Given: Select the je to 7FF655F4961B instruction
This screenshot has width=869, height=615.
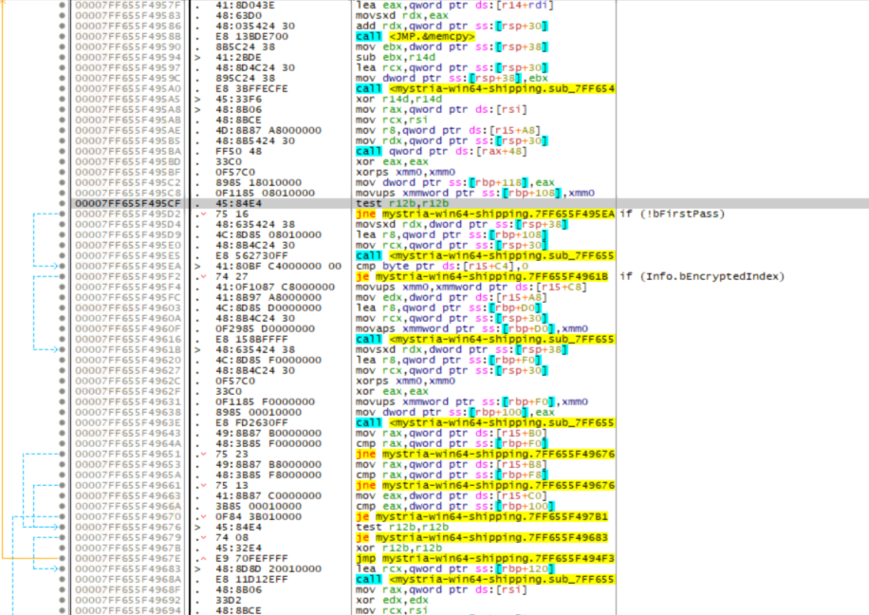Looking at the screenshot, I should point(482,277).
